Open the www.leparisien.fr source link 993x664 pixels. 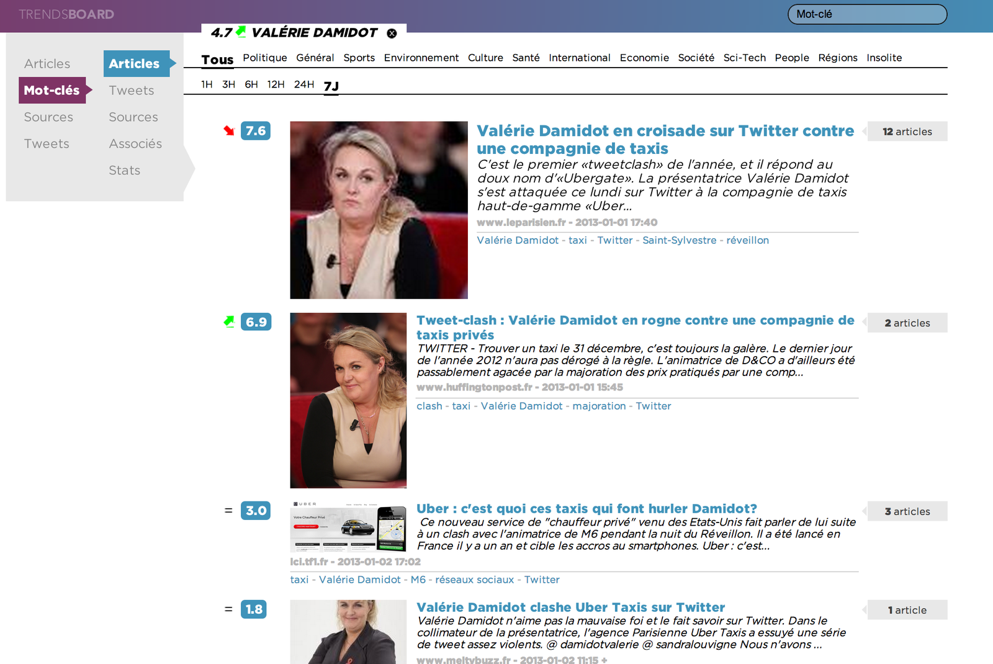coord(521,222)
